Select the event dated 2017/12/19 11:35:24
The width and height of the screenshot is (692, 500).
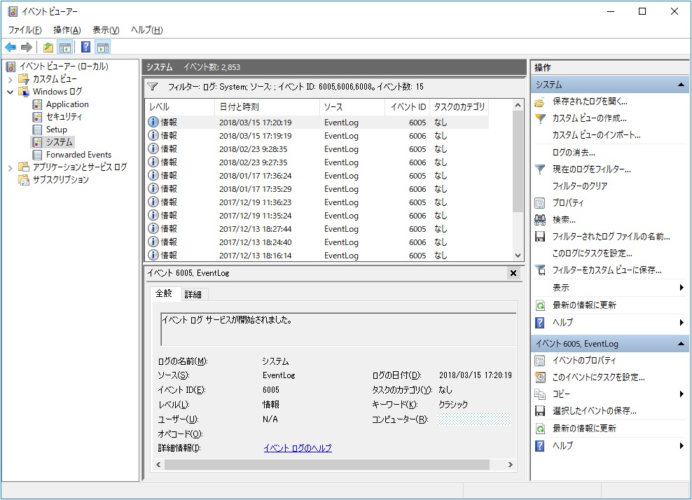coord(317,216)
